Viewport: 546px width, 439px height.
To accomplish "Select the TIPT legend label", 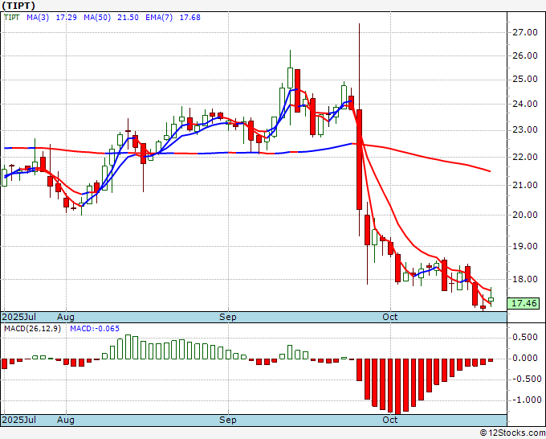I will 12,18.
